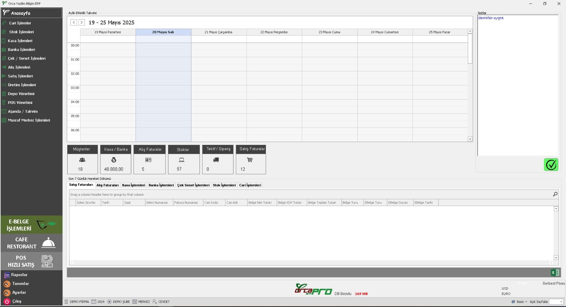Viewport: 566px width, 307px height.
Task: Click the green checkmark save-note button
Action: click(x=551, y=165)
